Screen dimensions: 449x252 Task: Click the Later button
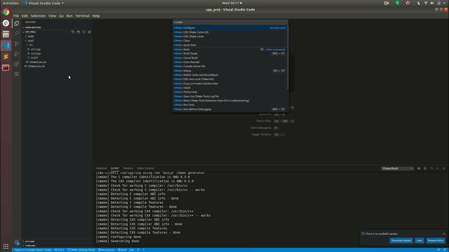(x=419, y=240)
